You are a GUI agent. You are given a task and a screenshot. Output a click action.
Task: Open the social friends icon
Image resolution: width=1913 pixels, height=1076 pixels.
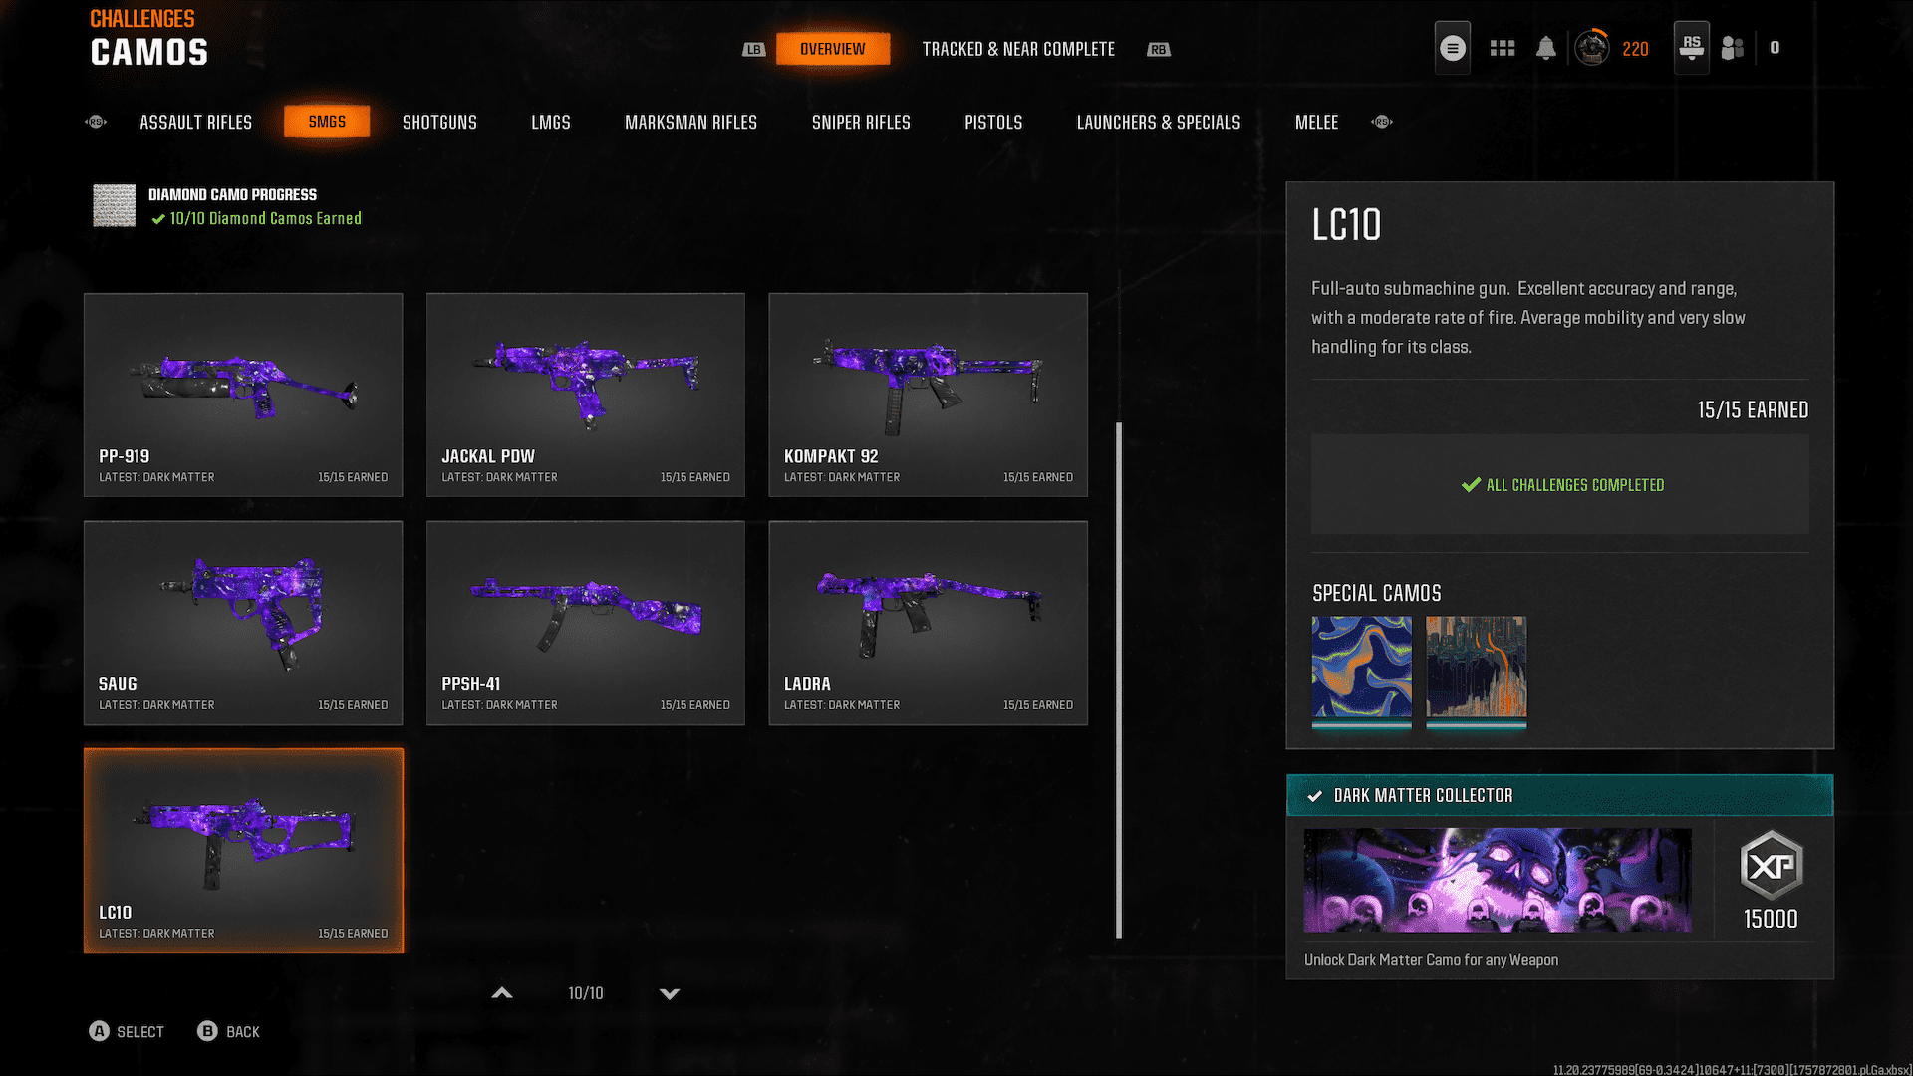pyautogui.click(x=1733, y=48)
